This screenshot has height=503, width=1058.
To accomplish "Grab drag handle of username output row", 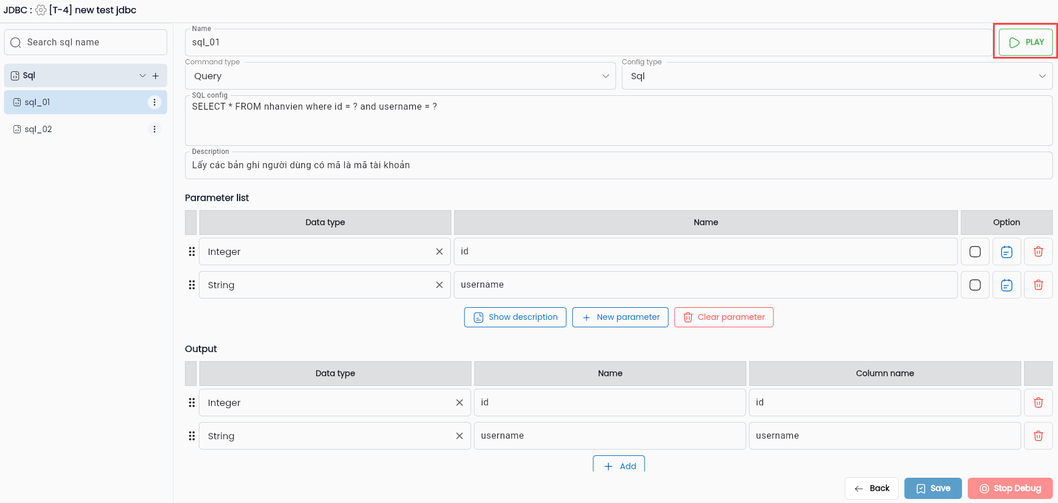I will (x=191, y=436).
